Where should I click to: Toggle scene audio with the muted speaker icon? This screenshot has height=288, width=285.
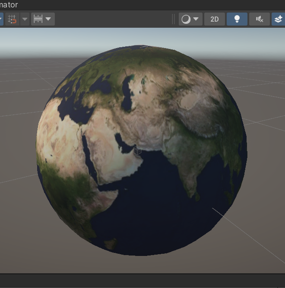[260, 19]
